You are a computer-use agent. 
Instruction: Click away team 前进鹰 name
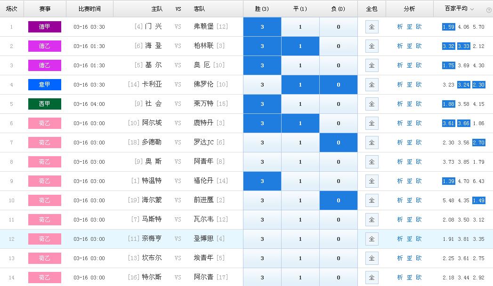coord(204,200)
